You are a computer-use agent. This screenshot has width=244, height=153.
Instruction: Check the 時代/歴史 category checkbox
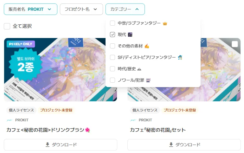(112, 69)
